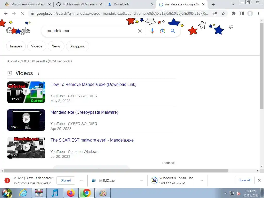This screenshot has height=198, width=264.
Task: Play the 9:21 Mandela.exe video thumbnail
Action: [26, 148]
